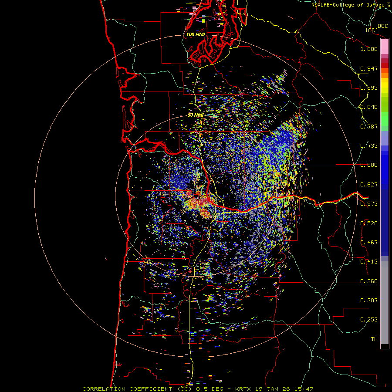392x392 pixels.
Task: Click the 0.360 scale value
Action: pyautogui.click(x=369, y=281)
